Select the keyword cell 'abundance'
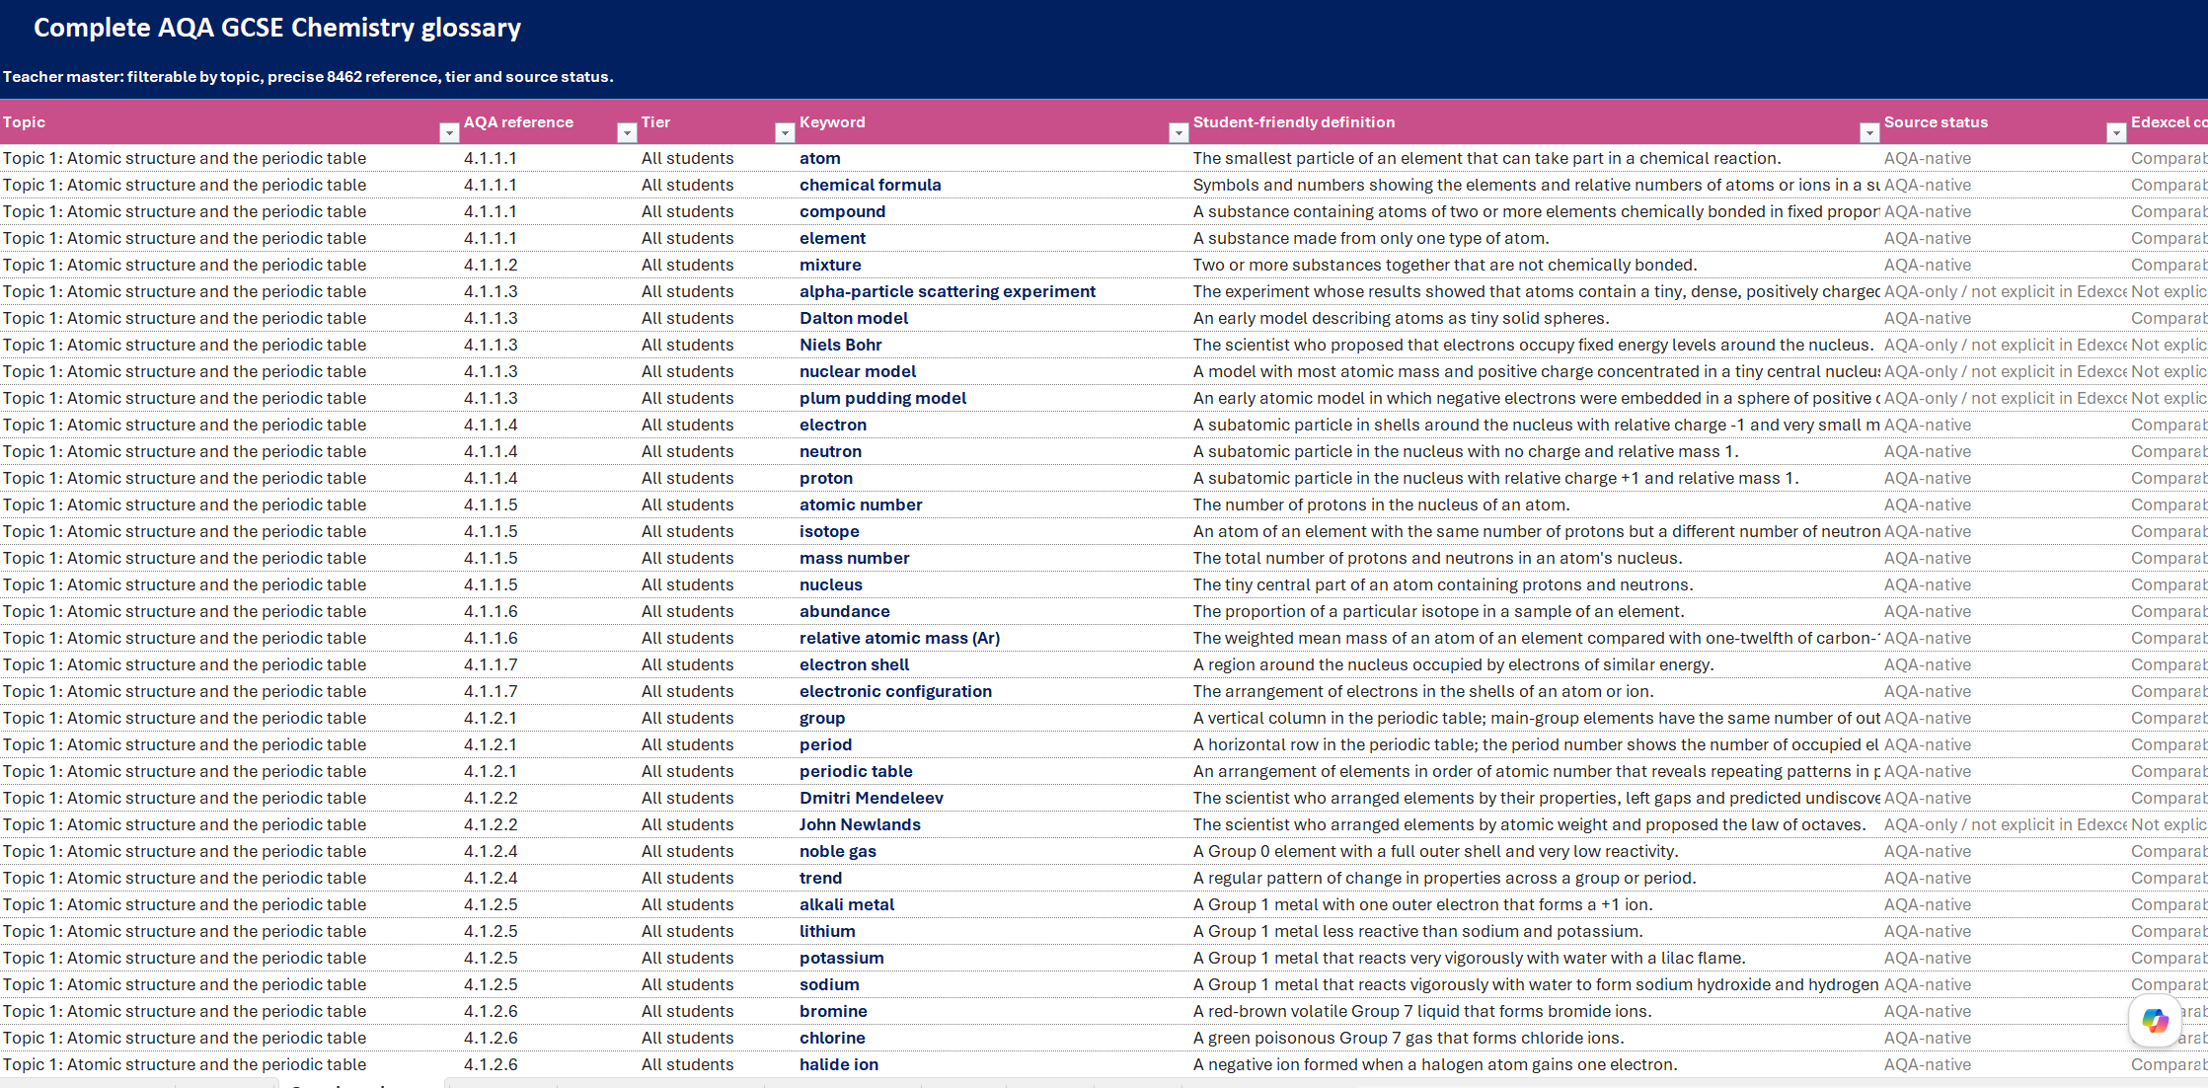Image resolution: width=2208 pixels, height=1088 pixels. [992, 611]
